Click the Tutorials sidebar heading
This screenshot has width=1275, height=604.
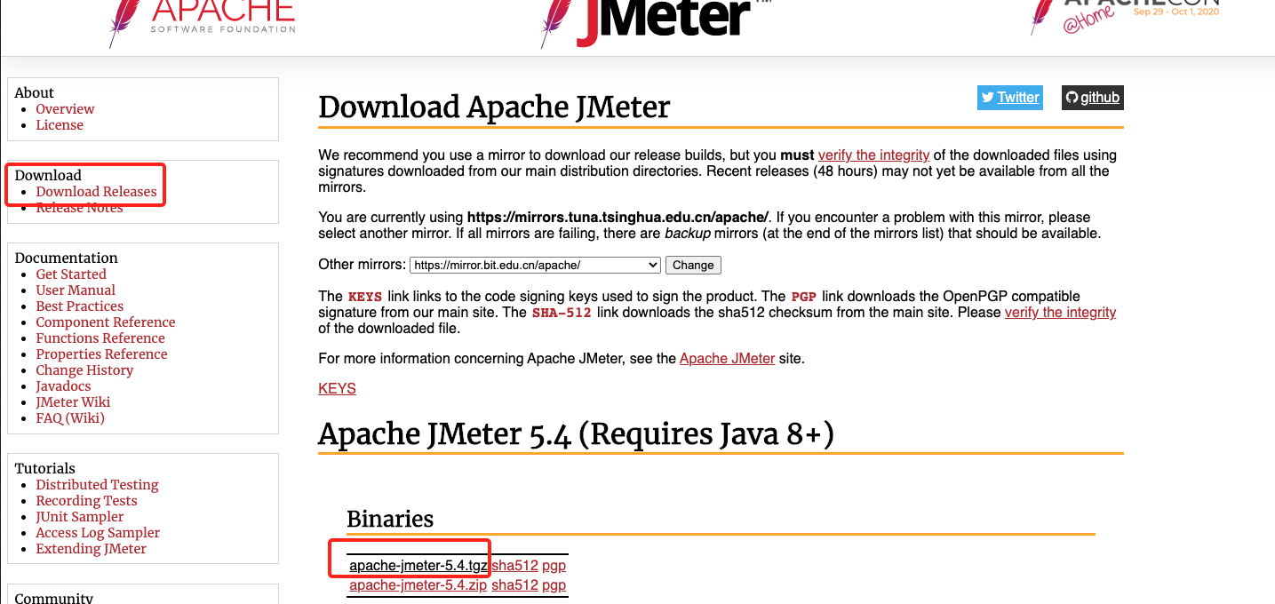coord(44,469)
